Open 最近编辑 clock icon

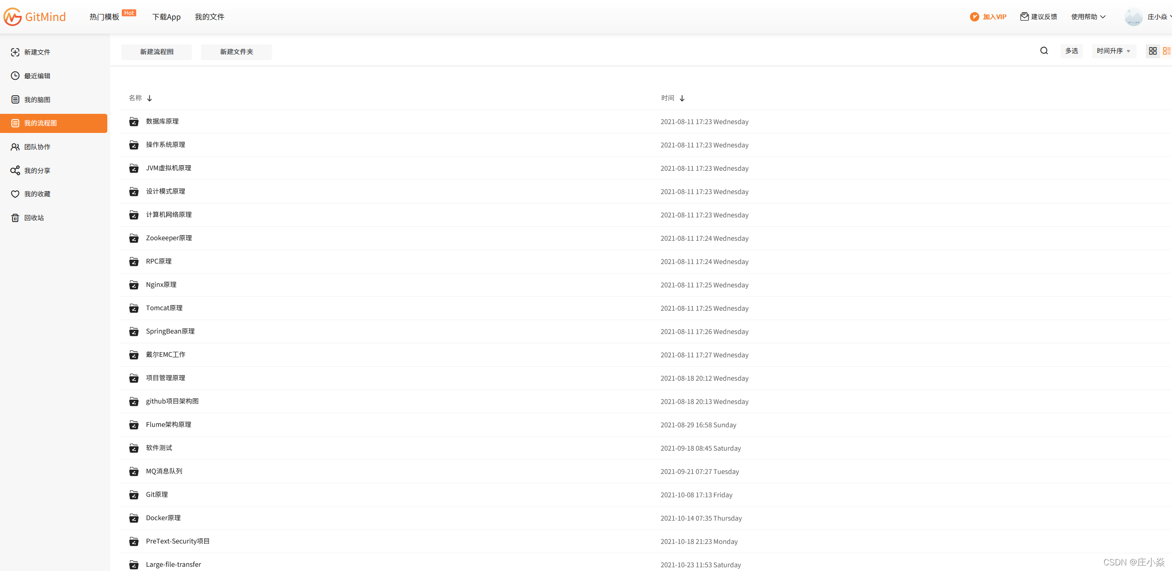click(15, 76)
